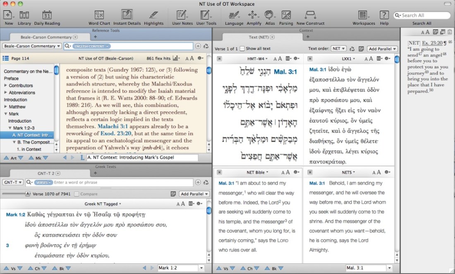Enable the Show all text checkbox
455x274 pixels.
click(242, 49)
